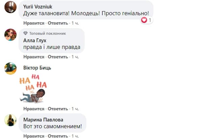Open Алла Глух's profile picture
This screenshot has height=139, width=219.
[10, 35]
